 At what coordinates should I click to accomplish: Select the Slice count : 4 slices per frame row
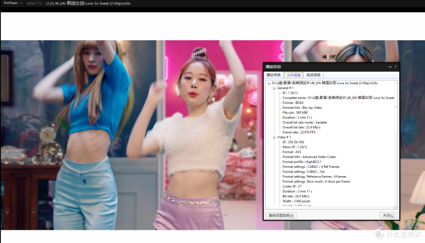[316, 182]
